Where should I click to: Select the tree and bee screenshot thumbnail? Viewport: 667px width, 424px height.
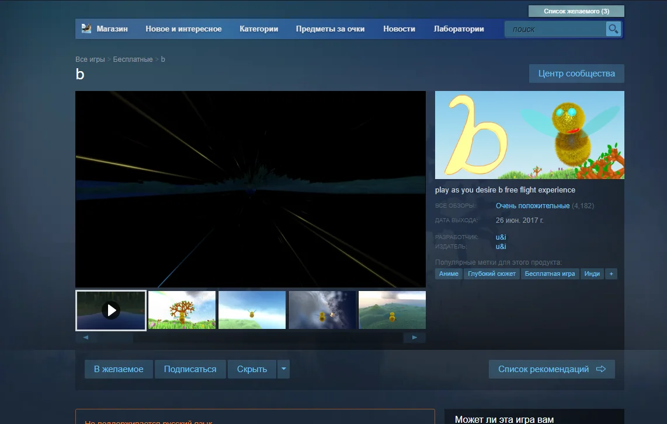[182, 310]
